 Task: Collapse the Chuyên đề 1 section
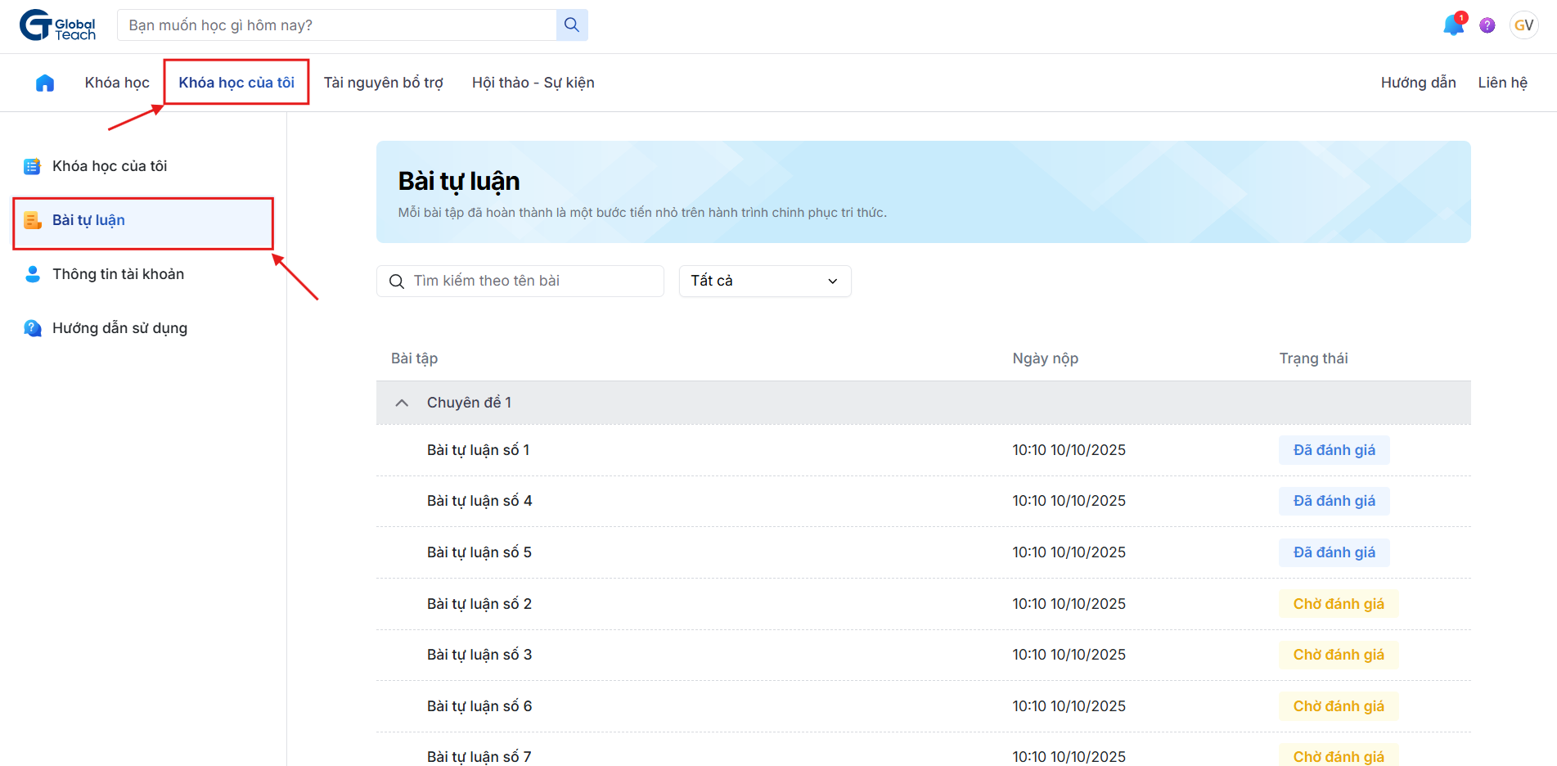(402, 403)
